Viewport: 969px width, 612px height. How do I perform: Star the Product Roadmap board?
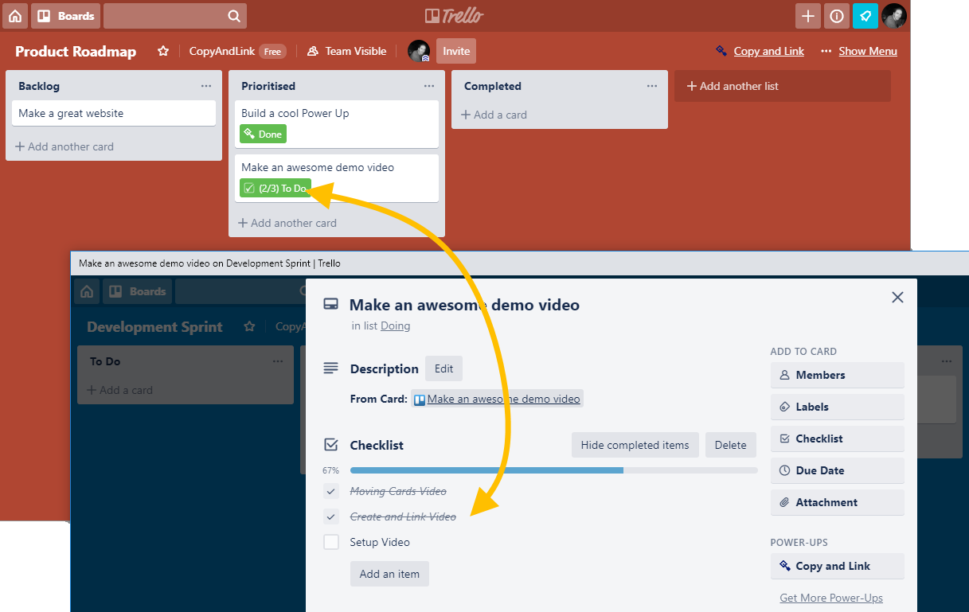[163, 51]
